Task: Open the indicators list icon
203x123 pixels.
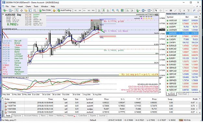Action: (137, 10)
